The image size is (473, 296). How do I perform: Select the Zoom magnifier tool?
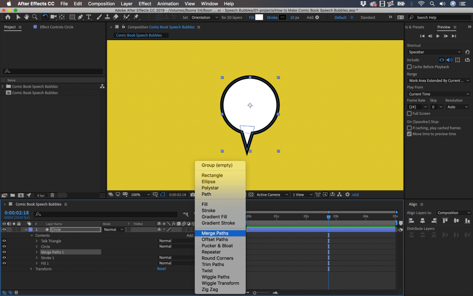(x=35, y=17)
